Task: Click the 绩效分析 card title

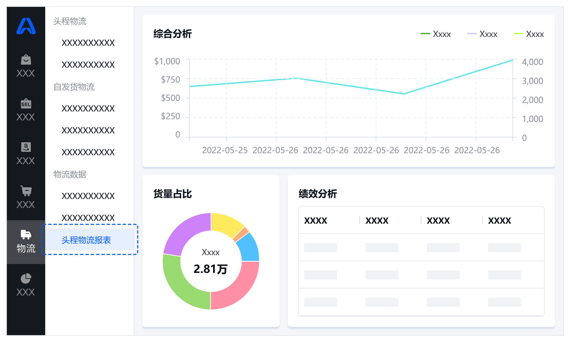Action: (x=318, y=194)
